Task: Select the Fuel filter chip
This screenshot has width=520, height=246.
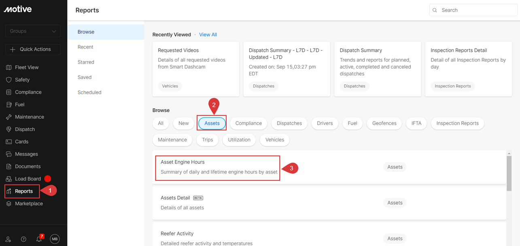Action: [x=352, y=123]
